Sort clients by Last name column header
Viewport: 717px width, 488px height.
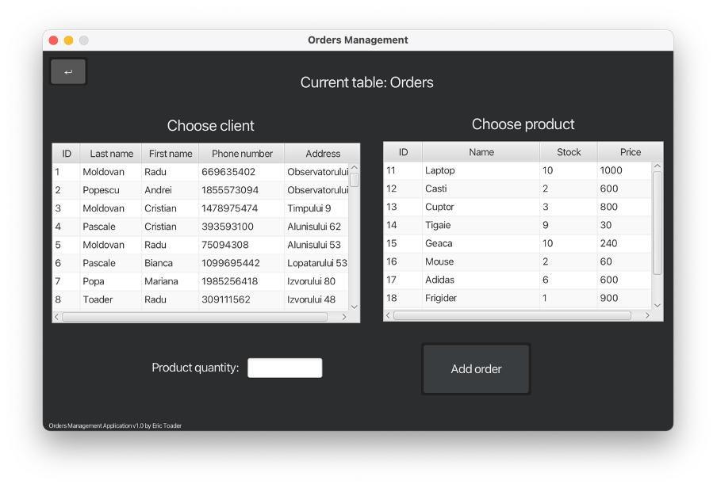point(111,154)
